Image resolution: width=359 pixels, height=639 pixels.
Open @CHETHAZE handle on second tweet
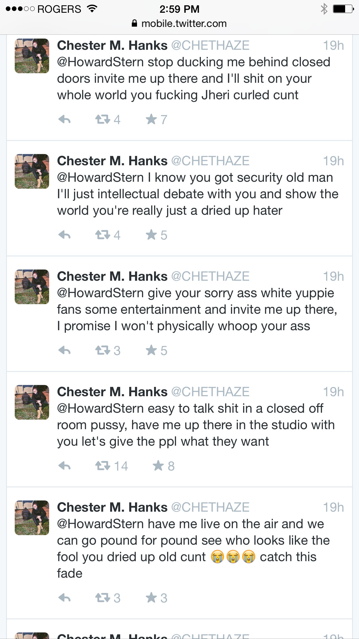pos(210,161)
